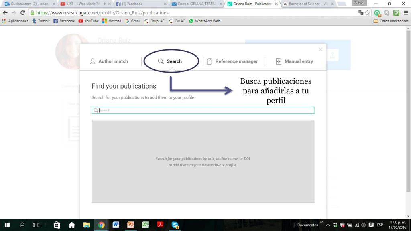Click the grey S extension icon
Screen dimensions: 411x231
tap(387, 13)
